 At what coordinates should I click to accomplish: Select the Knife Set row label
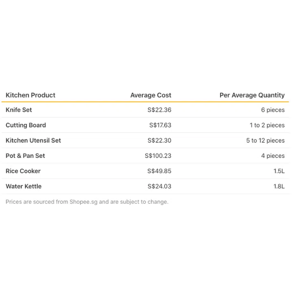pos(19,110)
